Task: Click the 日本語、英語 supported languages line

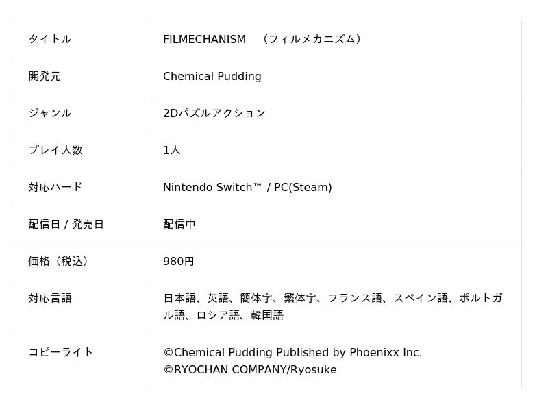Action: click(332, 298)
